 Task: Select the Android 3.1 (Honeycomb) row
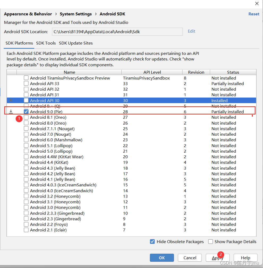pyautogui.click(x=131, y=202)
